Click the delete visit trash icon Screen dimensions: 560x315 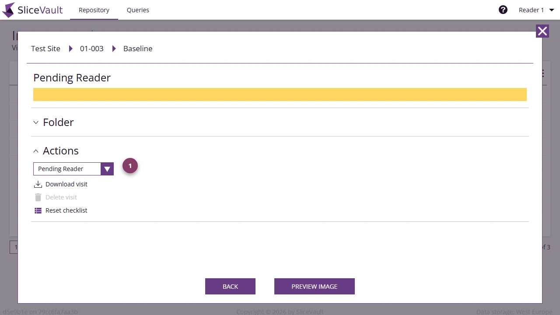point(38,197)
